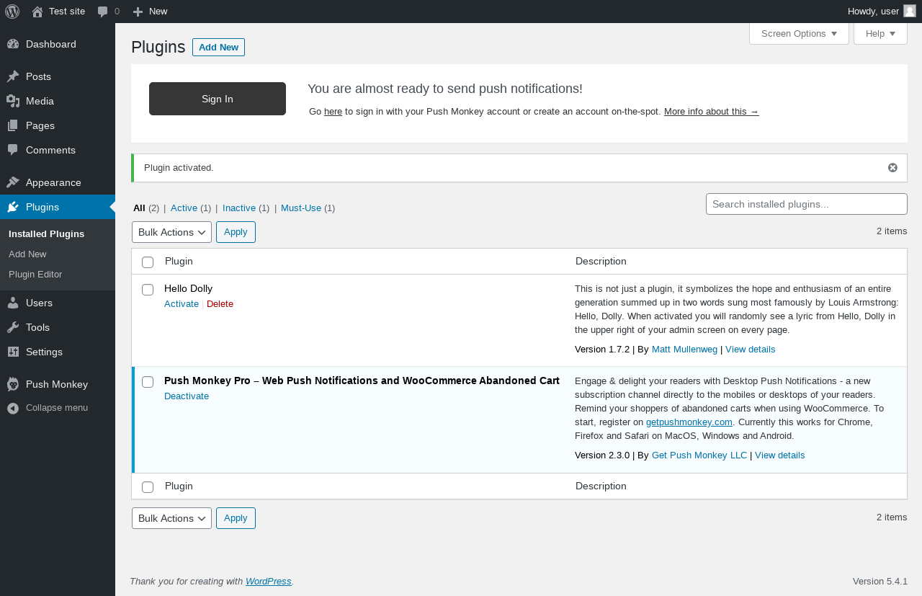Click the Posts pushpin icon
Screen dimensions: 922x596
click(x=13, y=76)
